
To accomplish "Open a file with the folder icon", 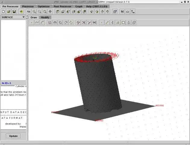I will (x=9, y=12).
